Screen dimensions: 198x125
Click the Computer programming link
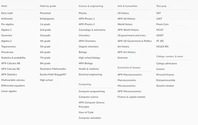[92, 91]
